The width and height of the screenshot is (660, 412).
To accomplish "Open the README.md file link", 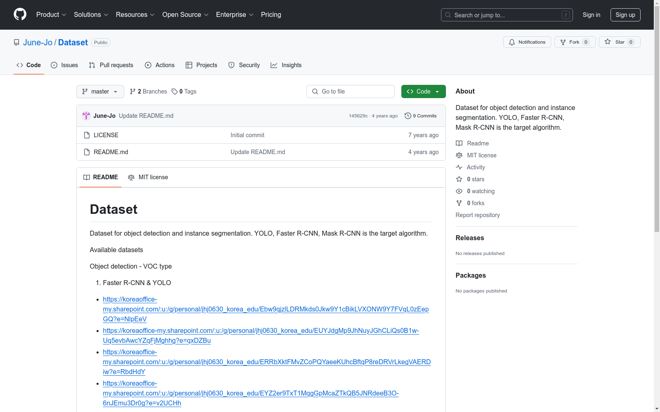I will pos(111,152).
